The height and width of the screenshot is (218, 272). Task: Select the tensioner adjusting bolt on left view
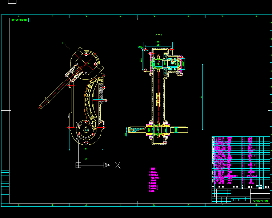click(x=100, y=100)
